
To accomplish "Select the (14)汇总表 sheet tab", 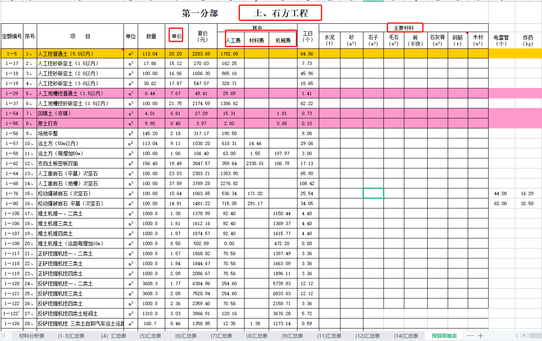I will pyautogui.click(x=406, y=336).
